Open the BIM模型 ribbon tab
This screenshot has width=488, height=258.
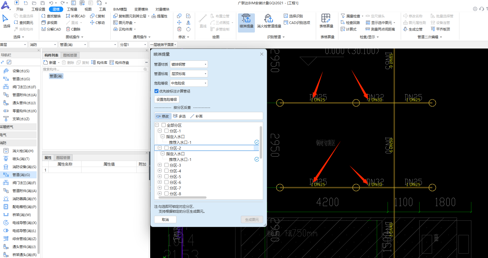[120, 9]
